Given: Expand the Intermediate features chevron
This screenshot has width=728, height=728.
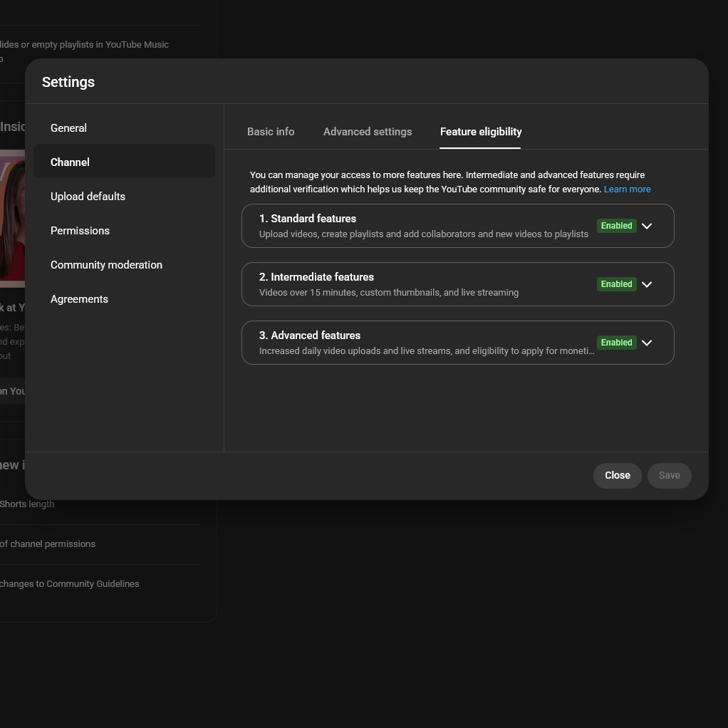Looking at the screenshot, I should point(647,284).
